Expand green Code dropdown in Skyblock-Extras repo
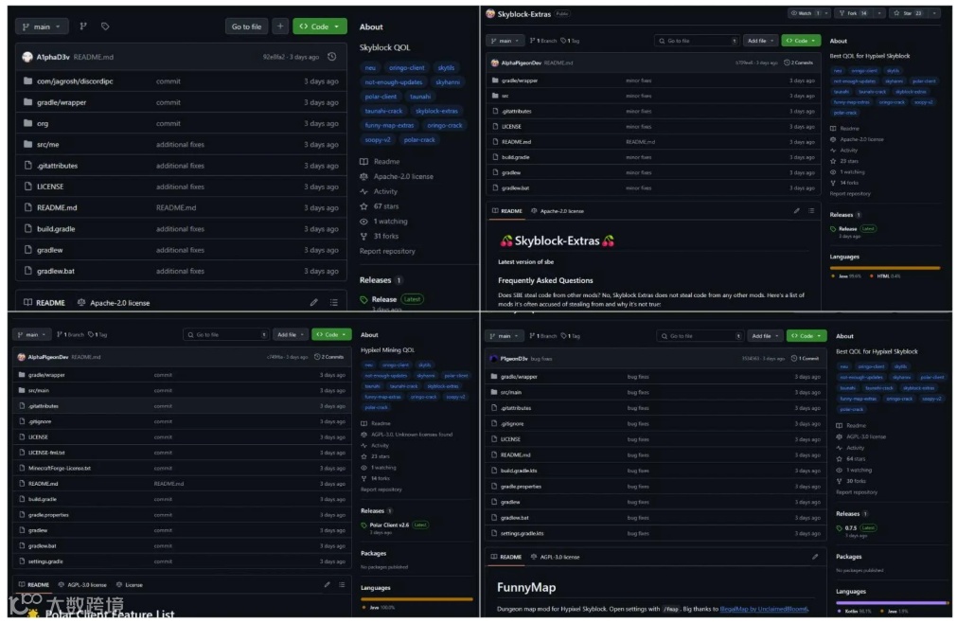Image resolution: width=957 pixels, height=623 pixels. coord(801,41)
